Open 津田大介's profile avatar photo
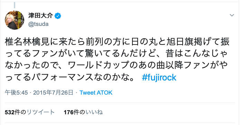 pos(15,20)
